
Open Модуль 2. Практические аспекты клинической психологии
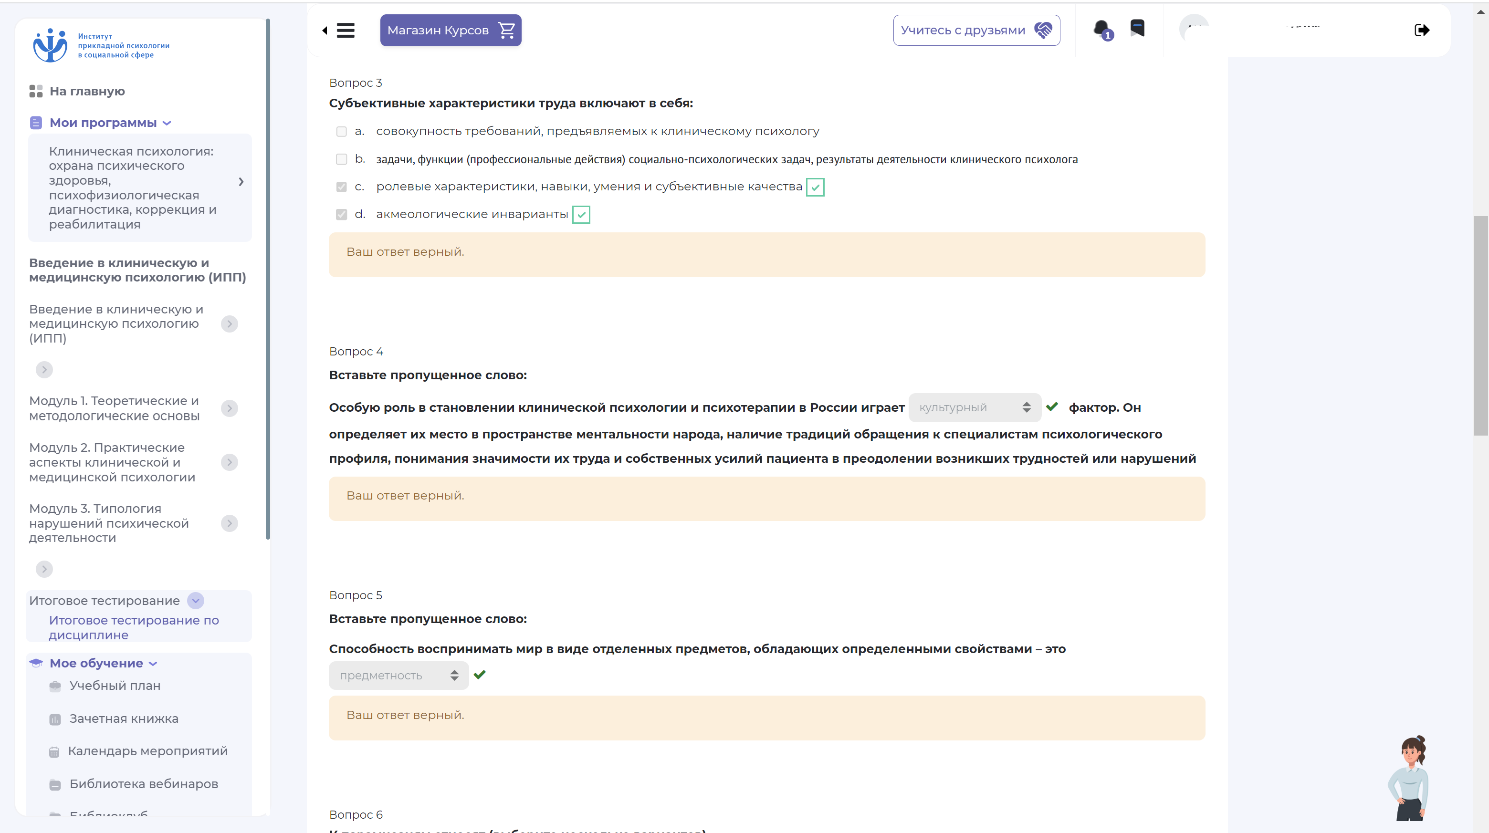click(113, 462)
